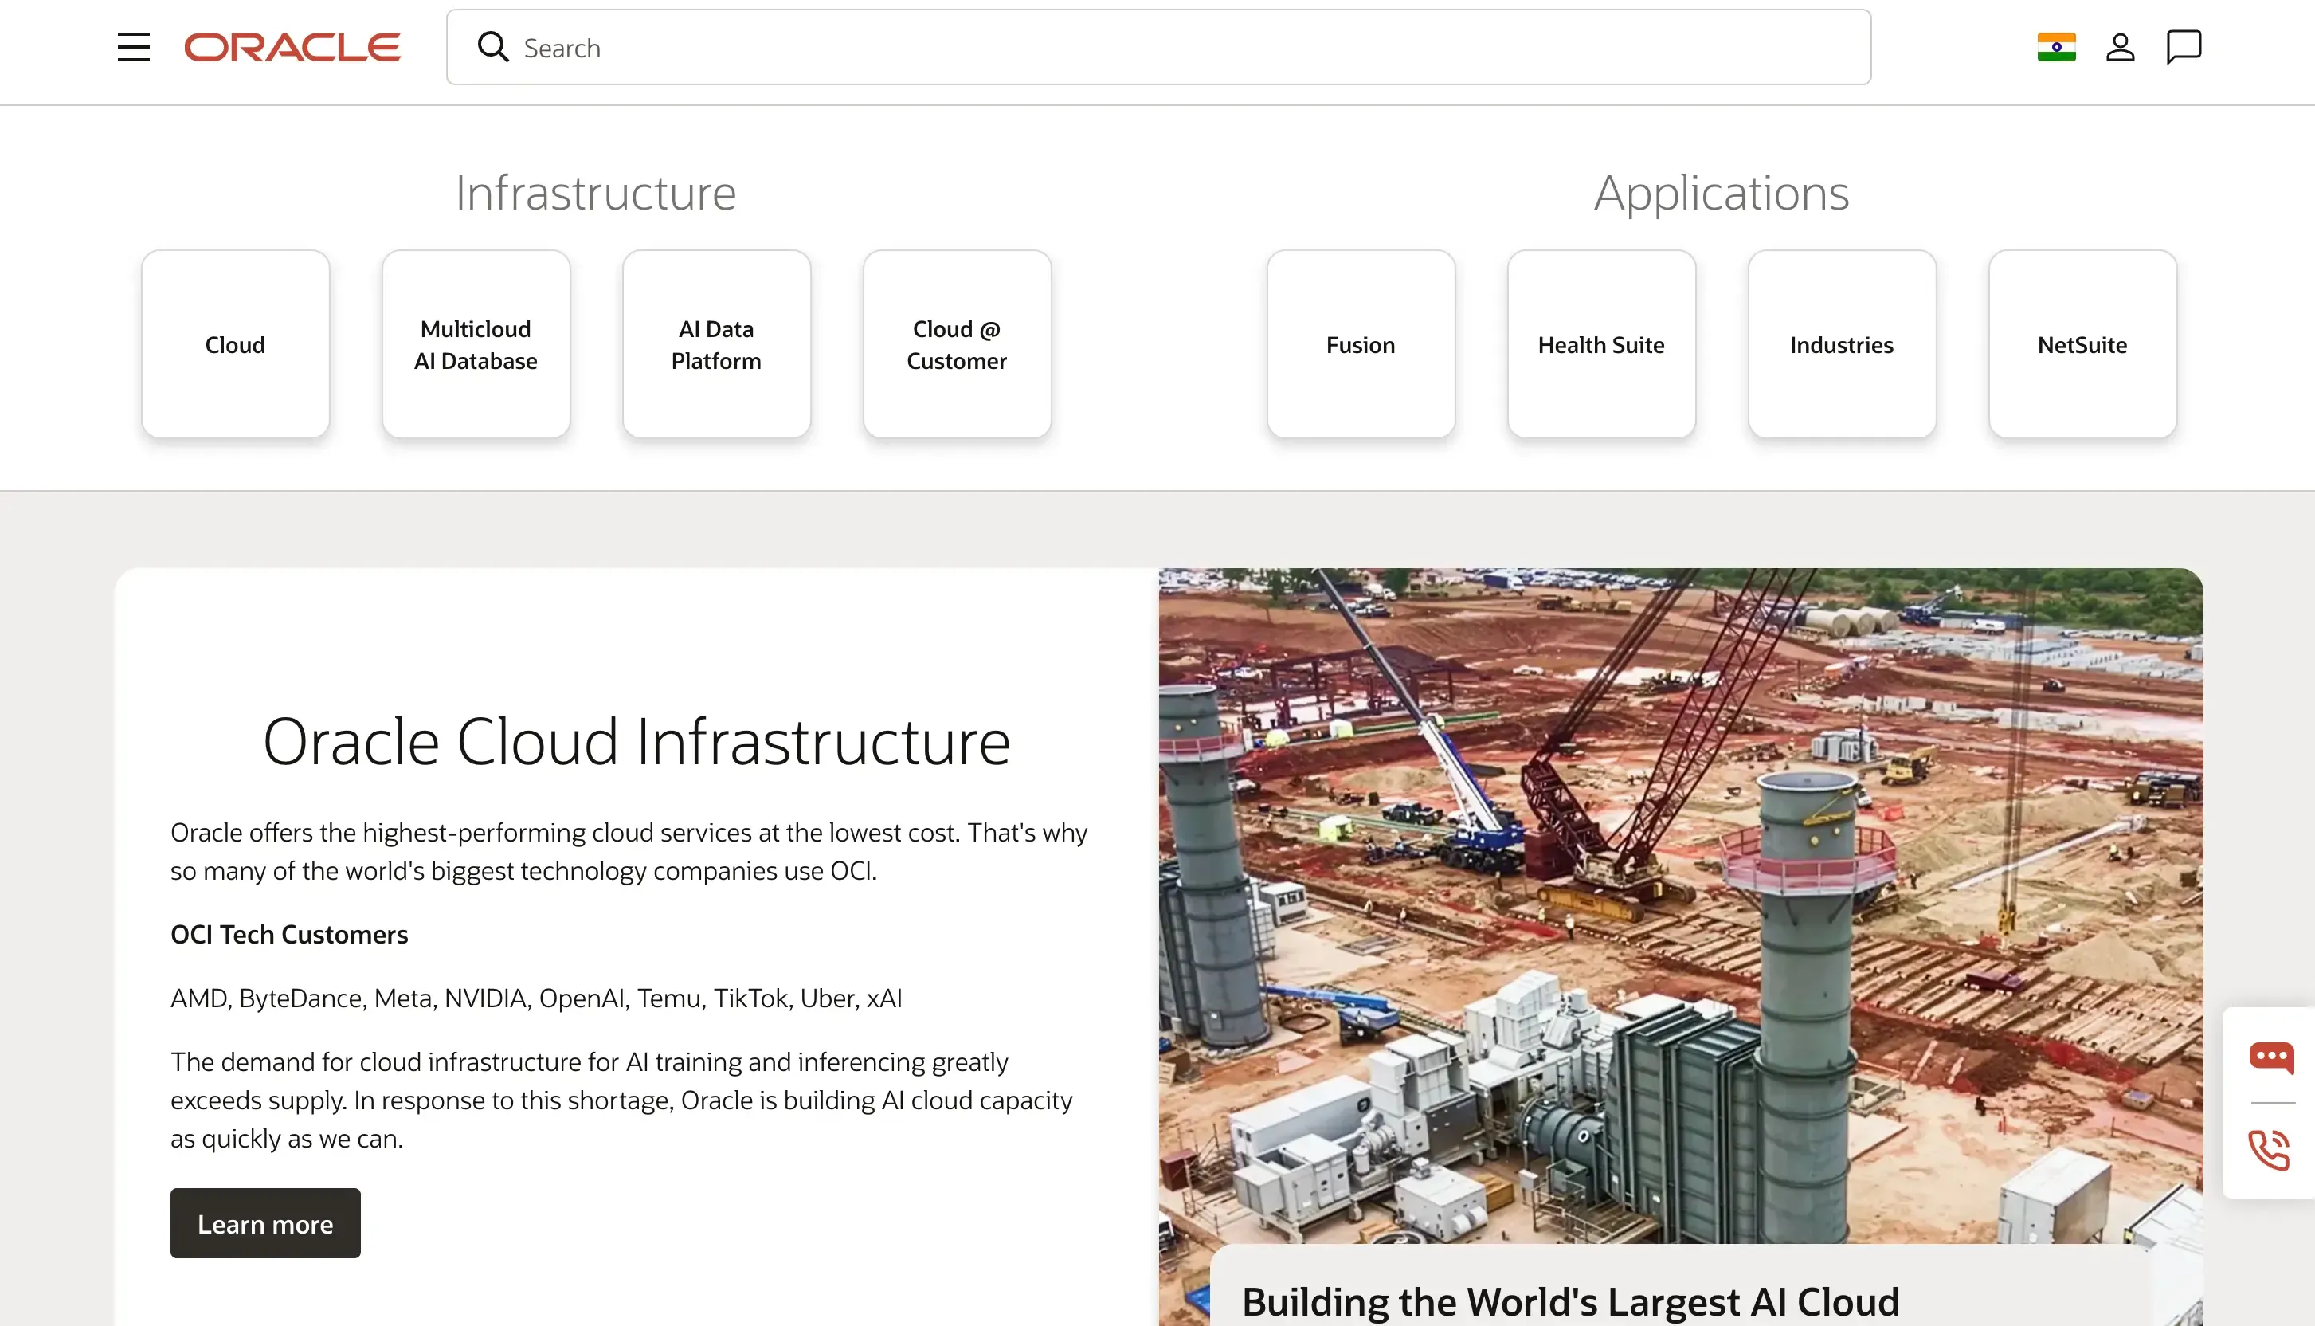Select the Health Suite card

1601,344
